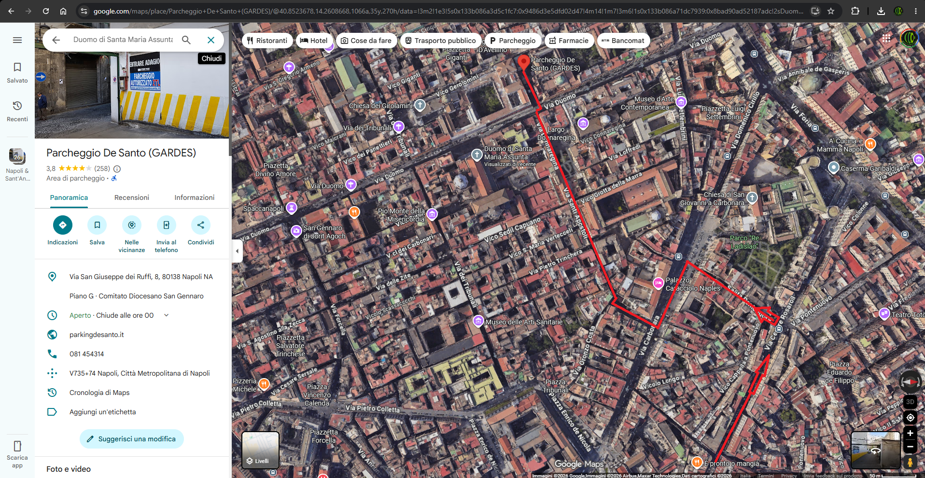Go back with search box arrow
925x478 pixels.
point(56,40)
